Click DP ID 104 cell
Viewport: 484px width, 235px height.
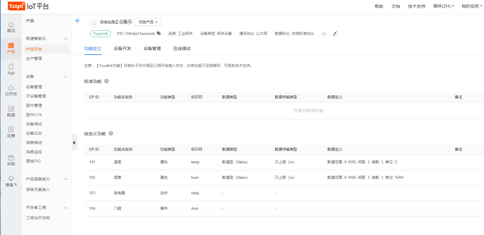92,209
